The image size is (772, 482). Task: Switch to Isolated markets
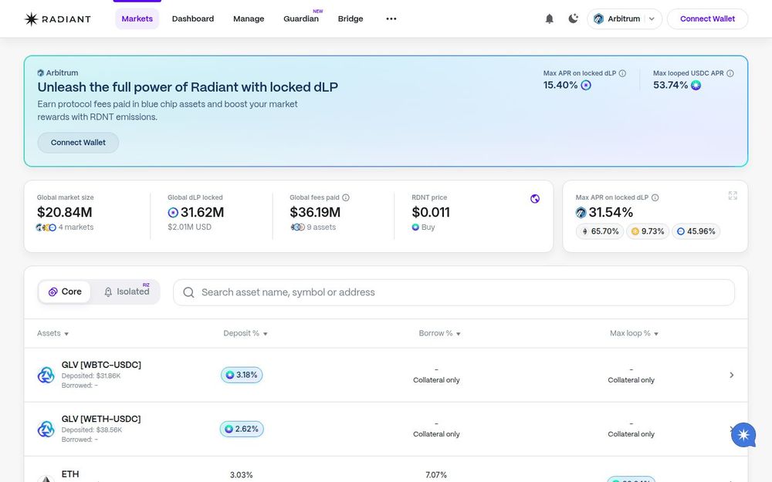point(126,292)
